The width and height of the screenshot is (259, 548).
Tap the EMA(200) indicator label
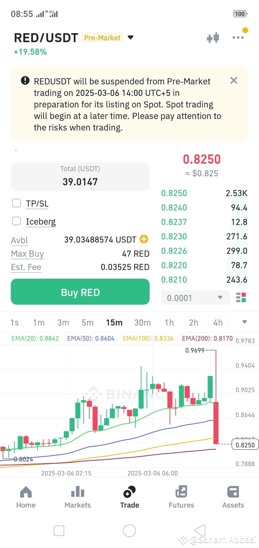click(207, 339)
